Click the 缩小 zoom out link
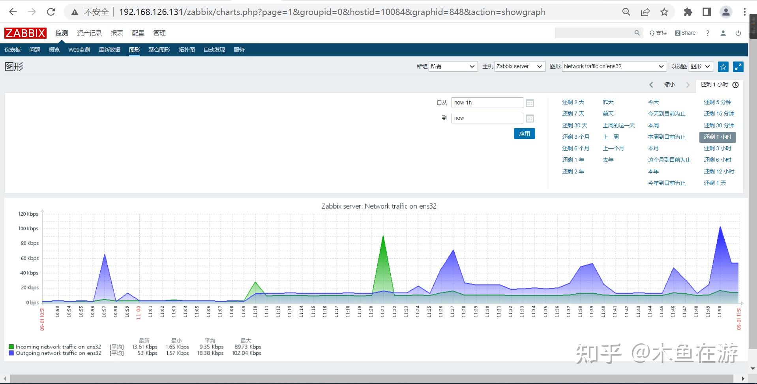Viewport: 757px width, 384px height. pyautogui.click(x=669, y=84)
